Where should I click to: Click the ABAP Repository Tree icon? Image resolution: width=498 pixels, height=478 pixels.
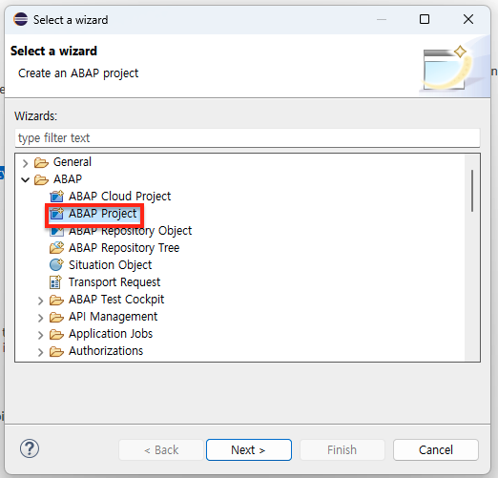[x=57, y=248]
